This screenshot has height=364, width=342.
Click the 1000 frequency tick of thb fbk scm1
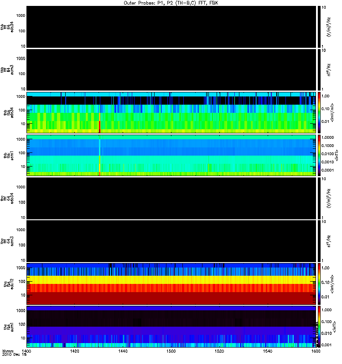coord(21,139)
